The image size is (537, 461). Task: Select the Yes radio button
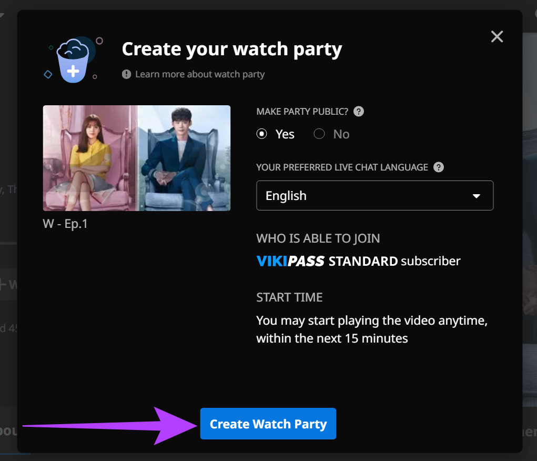(261, 134)
